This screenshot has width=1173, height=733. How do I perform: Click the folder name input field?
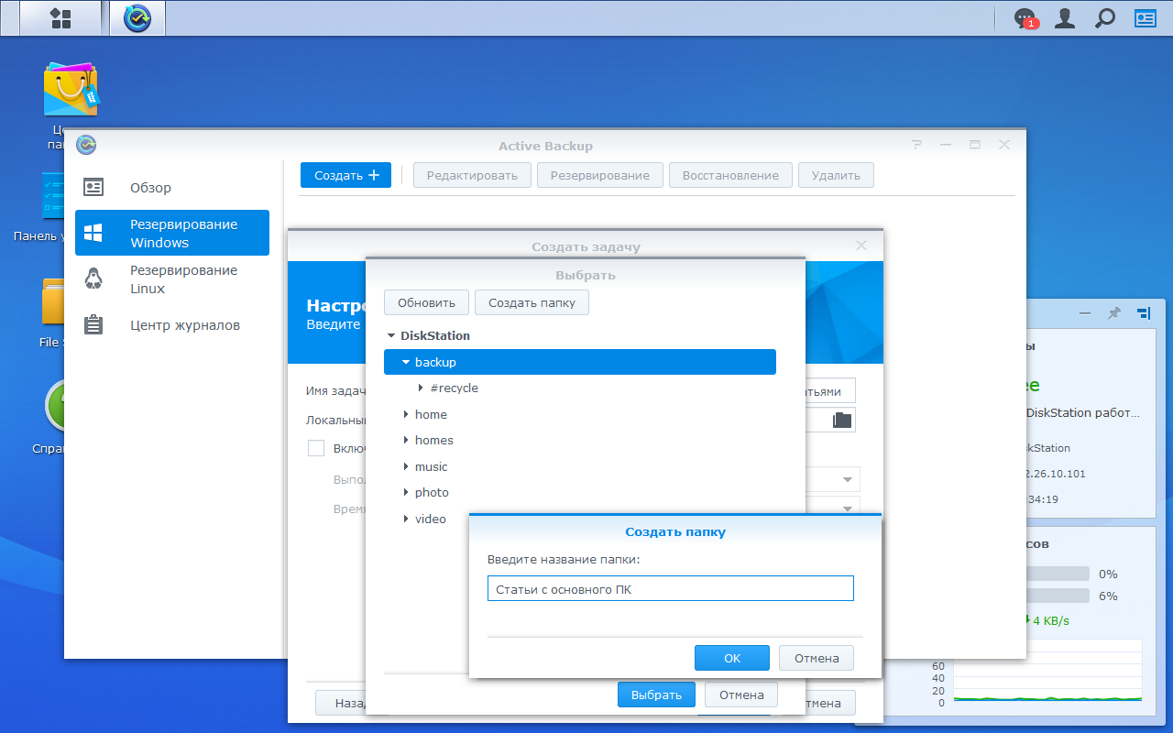coord(671,589)
